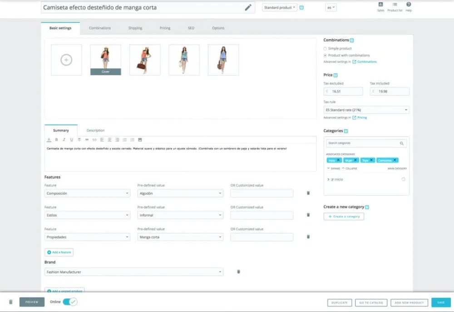Click the blockquote icon in editor
This screenshot has width=454, height=312.
(x=87, y=140)
